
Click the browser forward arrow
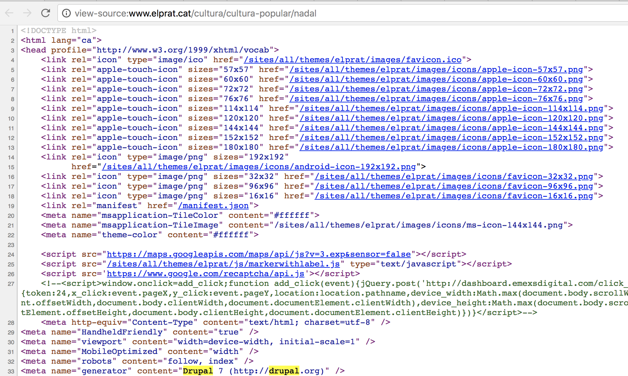[27, 13]
